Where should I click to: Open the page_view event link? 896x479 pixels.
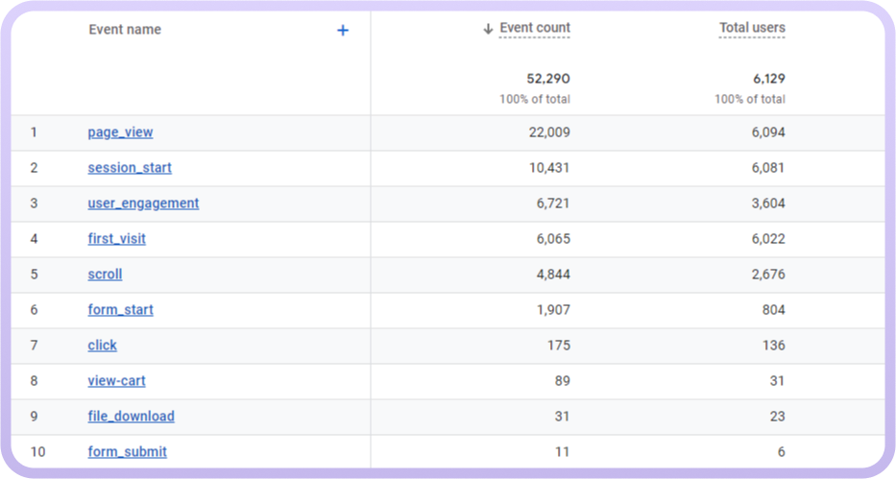click(120, 132)
